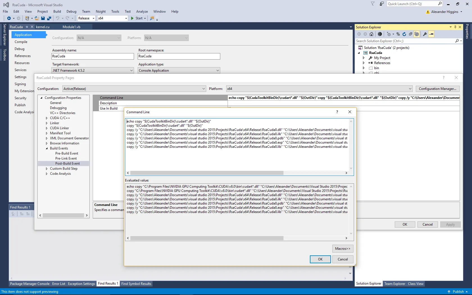Click the pin icon on RsaCuda tab
472x295 pixels.
tap(27, 27)
